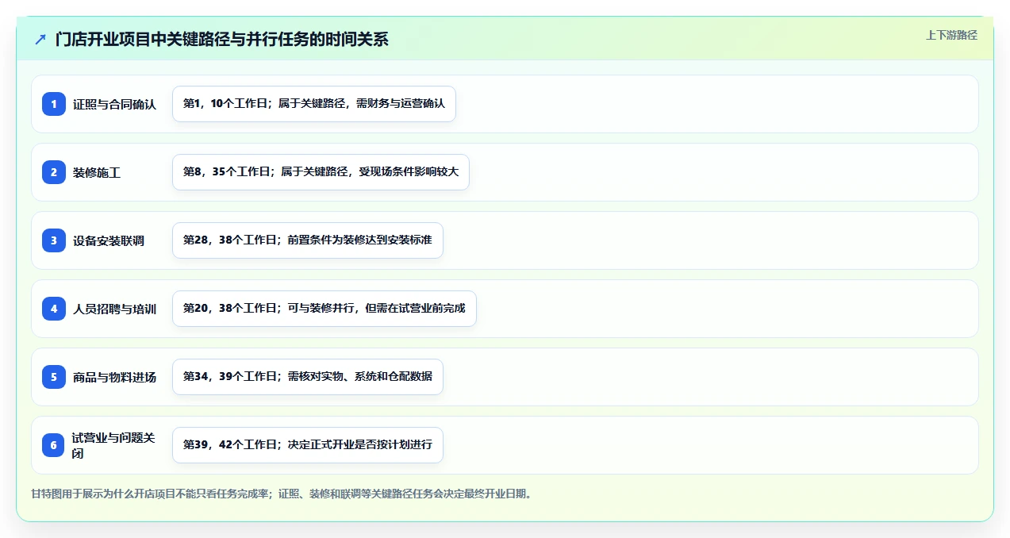Image resolution: width=1010 pixels, height=538 pixels.
Task: Click the 人员招聘与培训 task name
Action: point(114,309)
